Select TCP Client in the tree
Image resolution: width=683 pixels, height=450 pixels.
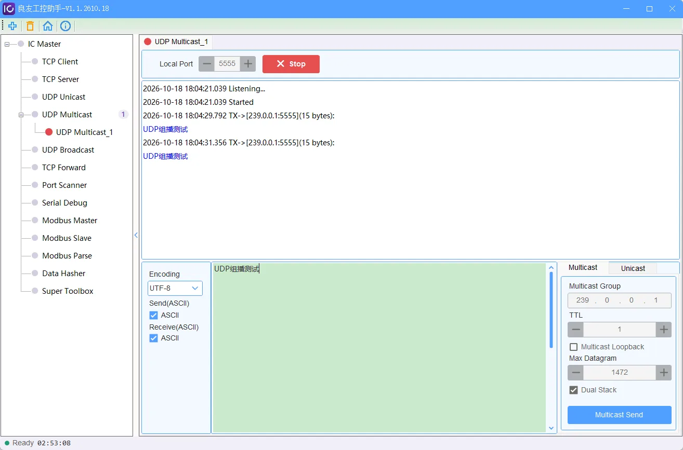[60, 61]
